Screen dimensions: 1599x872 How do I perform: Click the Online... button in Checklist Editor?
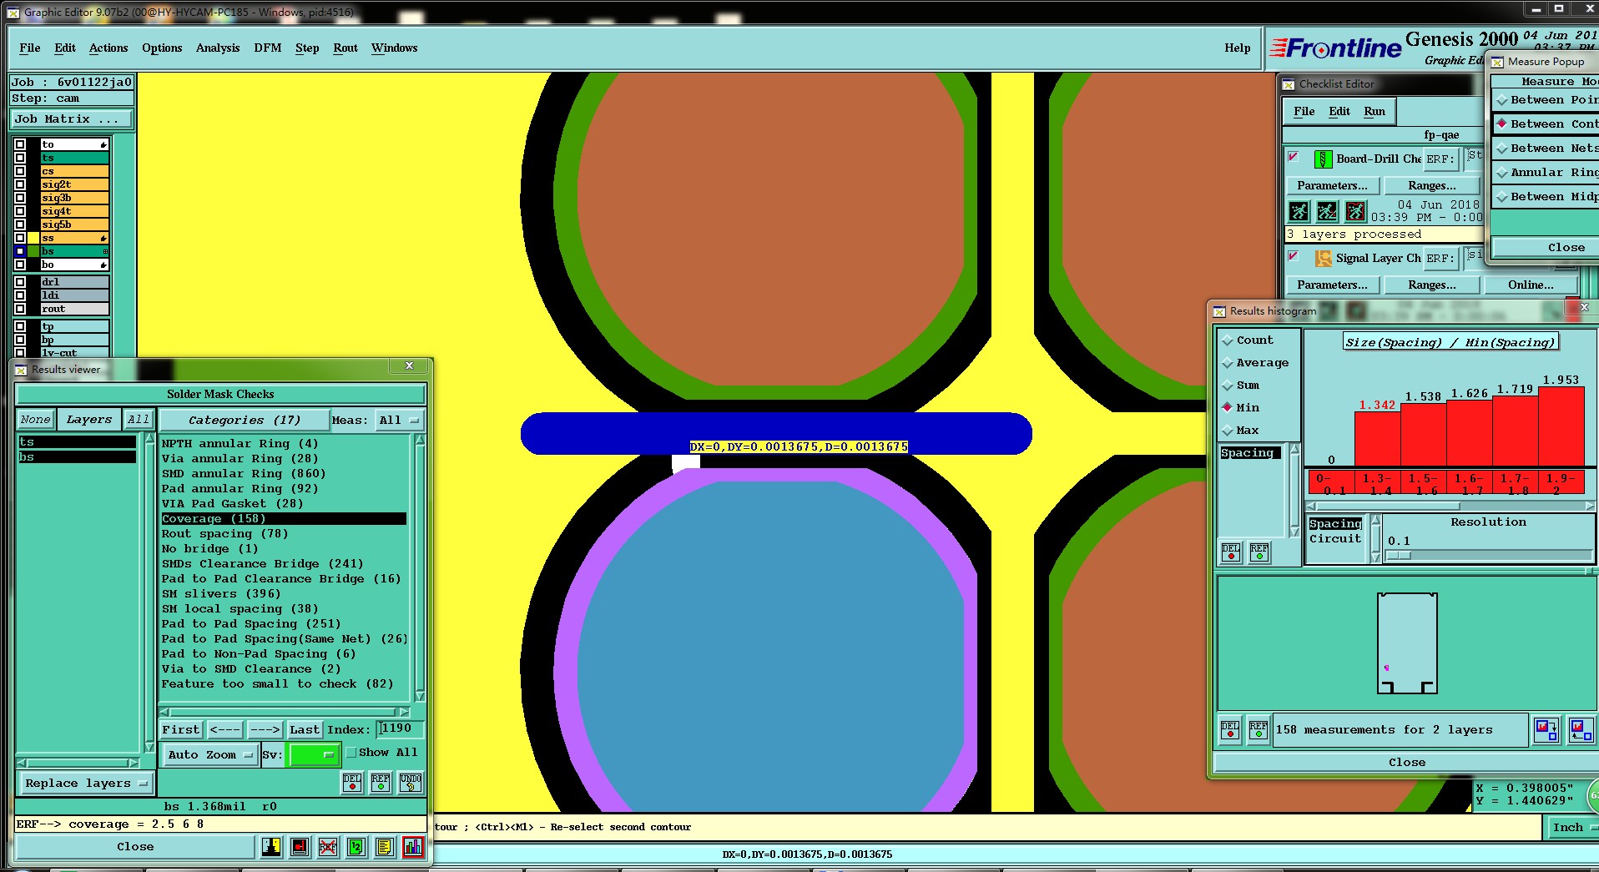(1531, 285)
